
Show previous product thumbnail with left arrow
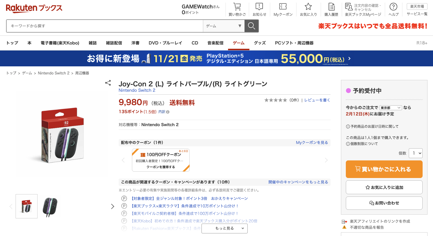pyautogui.click(x=11, y=206)
